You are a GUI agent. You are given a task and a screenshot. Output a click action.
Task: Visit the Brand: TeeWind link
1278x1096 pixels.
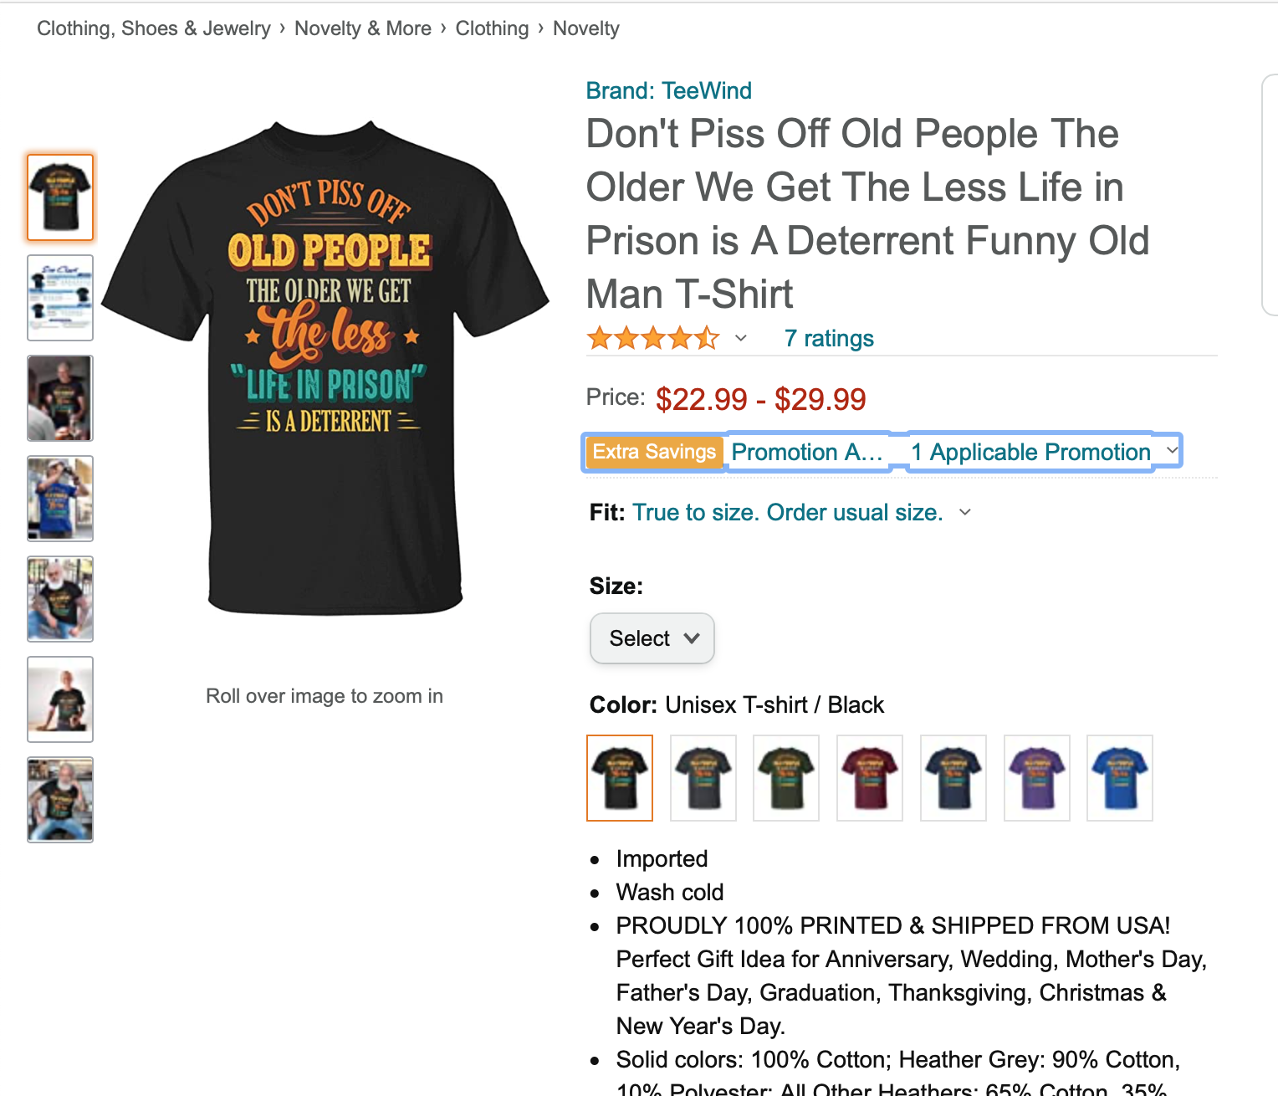click(x=668, y=90)
